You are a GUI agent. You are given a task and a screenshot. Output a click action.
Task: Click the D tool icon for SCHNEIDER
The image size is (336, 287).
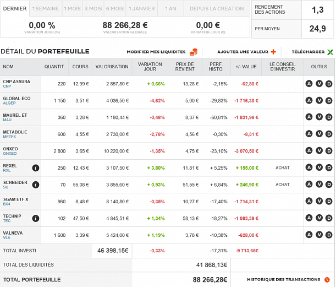pos(329,185)
